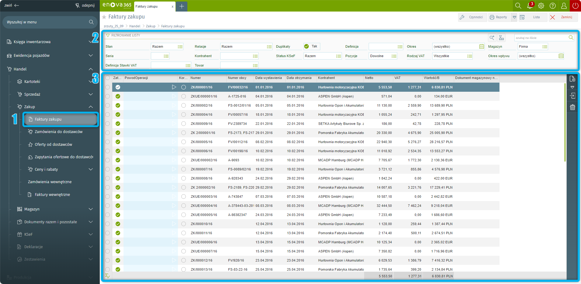Click the new document icon in right toolbar

click(572, 79)
